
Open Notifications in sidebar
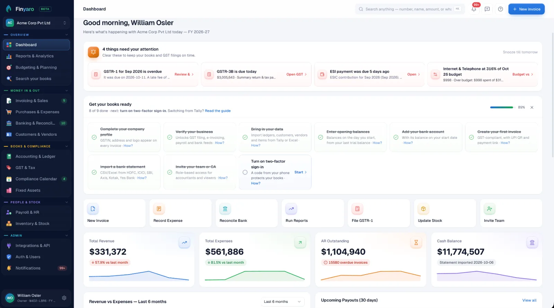tap(36, 268)
